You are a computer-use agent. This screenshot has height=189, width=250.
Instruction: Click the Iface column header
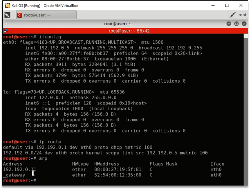pos(217,164)
